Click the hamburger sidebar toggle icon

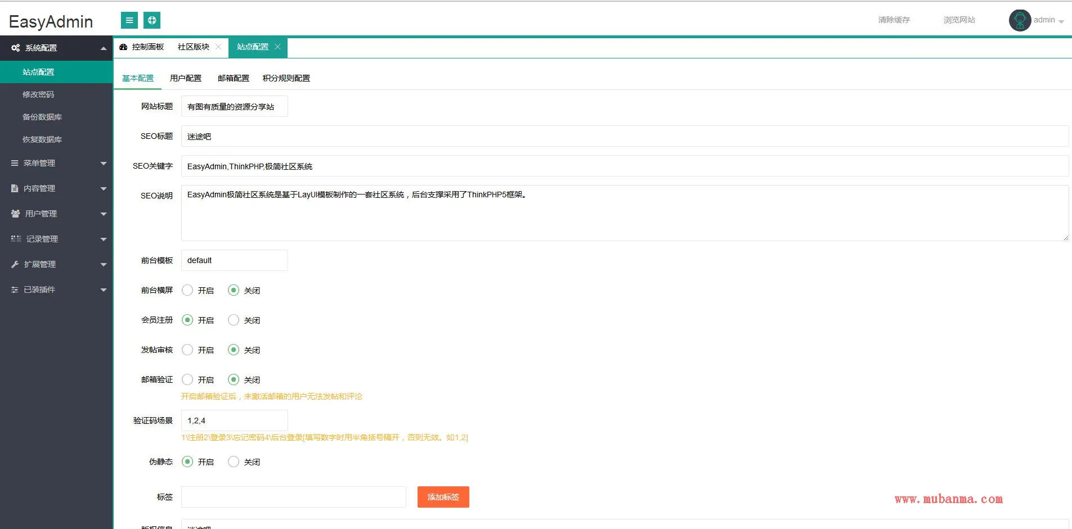pos(129,20)
